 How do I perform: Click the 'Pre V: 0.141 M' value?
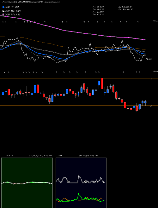click(125, 9)
